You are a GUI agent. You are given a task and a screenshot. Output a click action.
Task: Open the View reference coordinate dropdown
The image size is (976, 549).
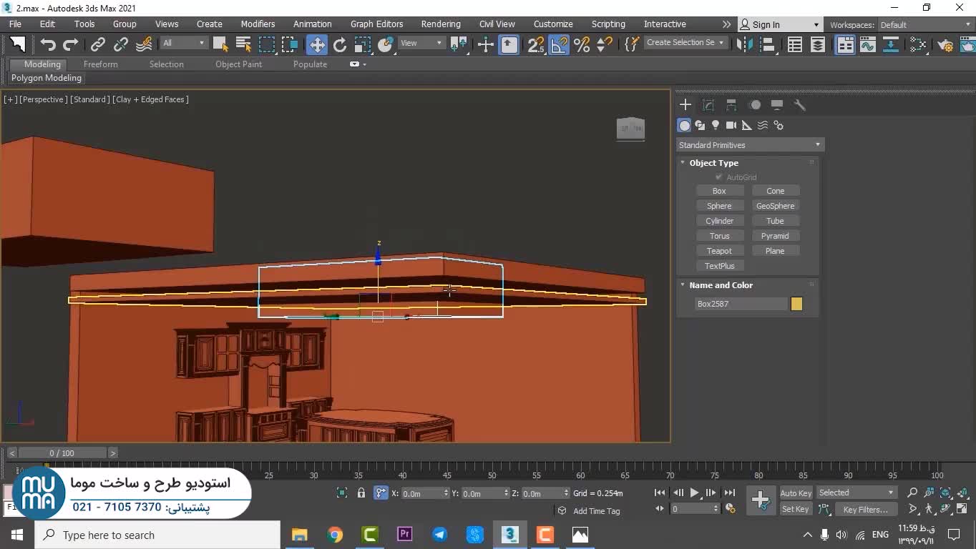coord(421,44)
